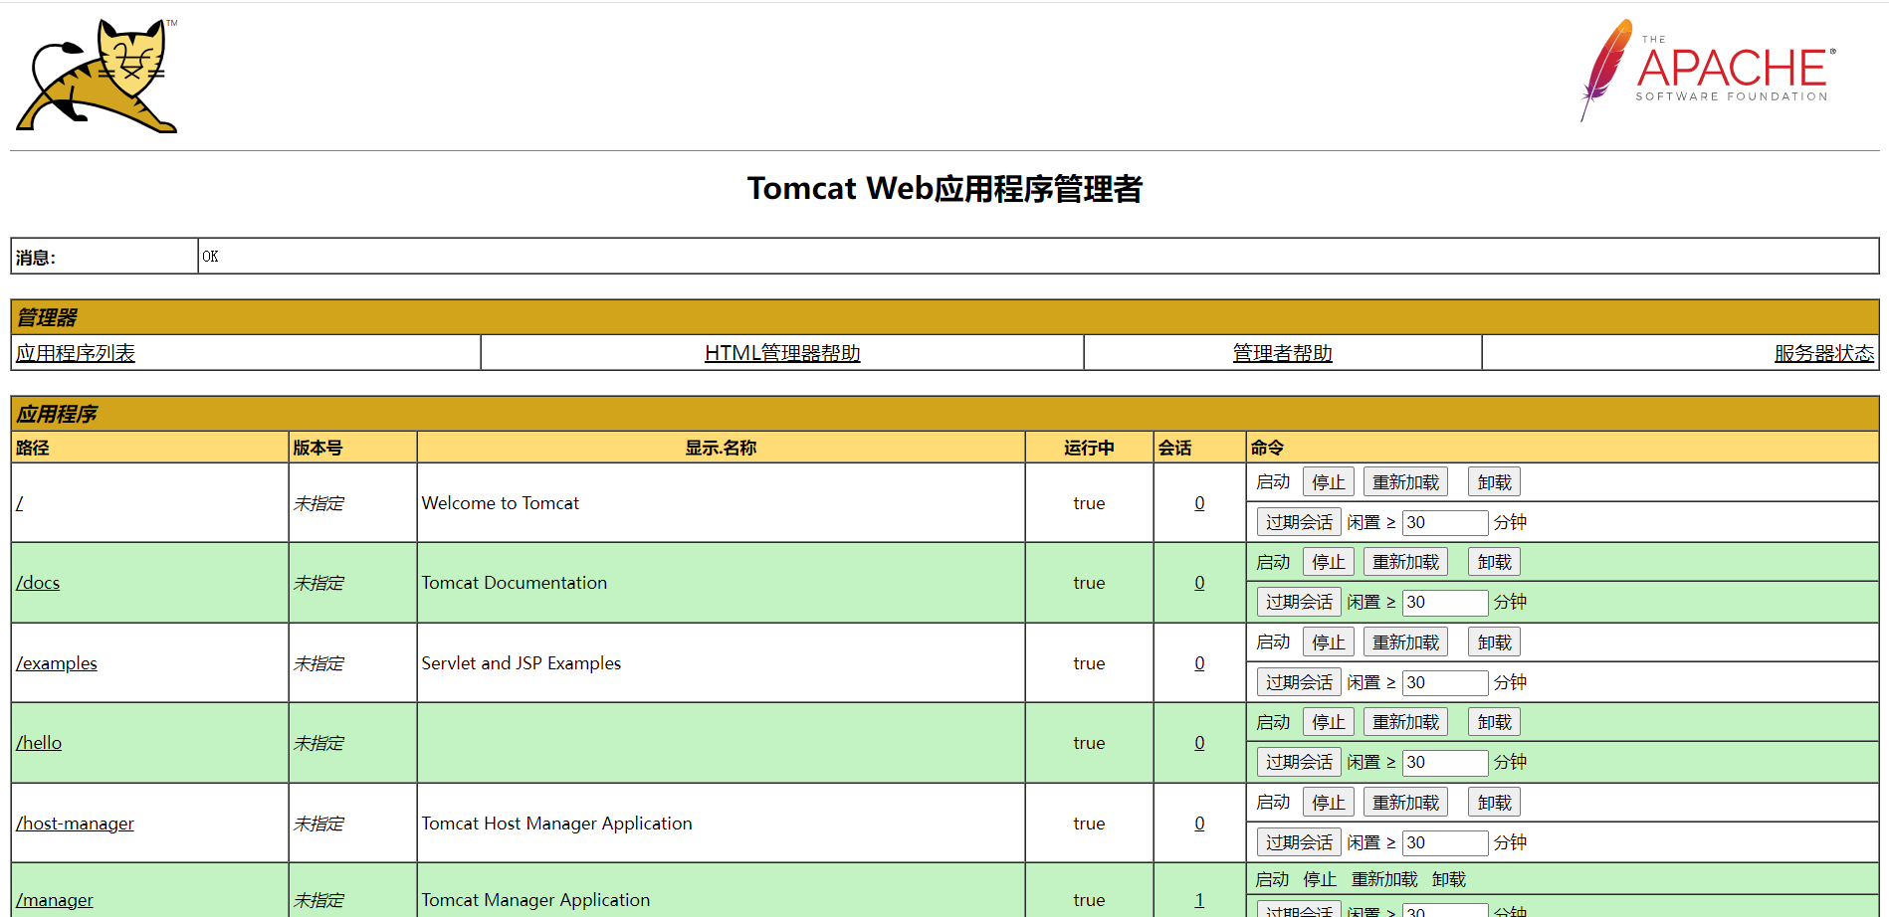Open session count 0 of Welcome to Tomcat
This screenshot has width=1889, height=917.
[x=1199, y=502]
